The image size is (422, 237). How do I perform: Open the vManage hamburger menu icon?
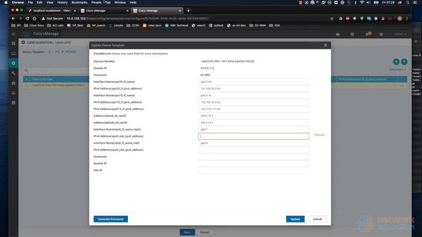tap(13, 34)
